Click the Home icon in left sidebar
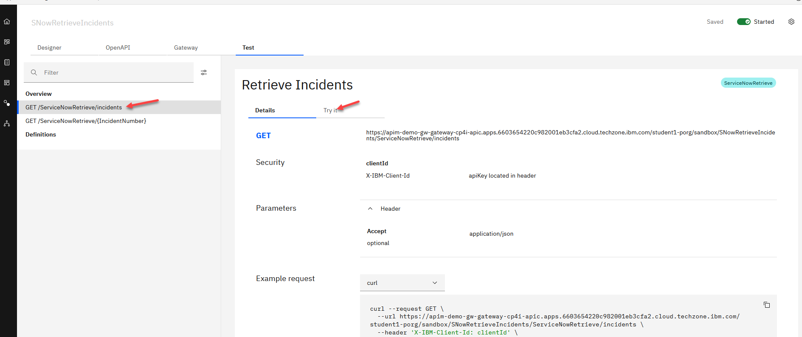Image resolution: width=802 pixels, height=337 pixels. click(x=7, y=22)
